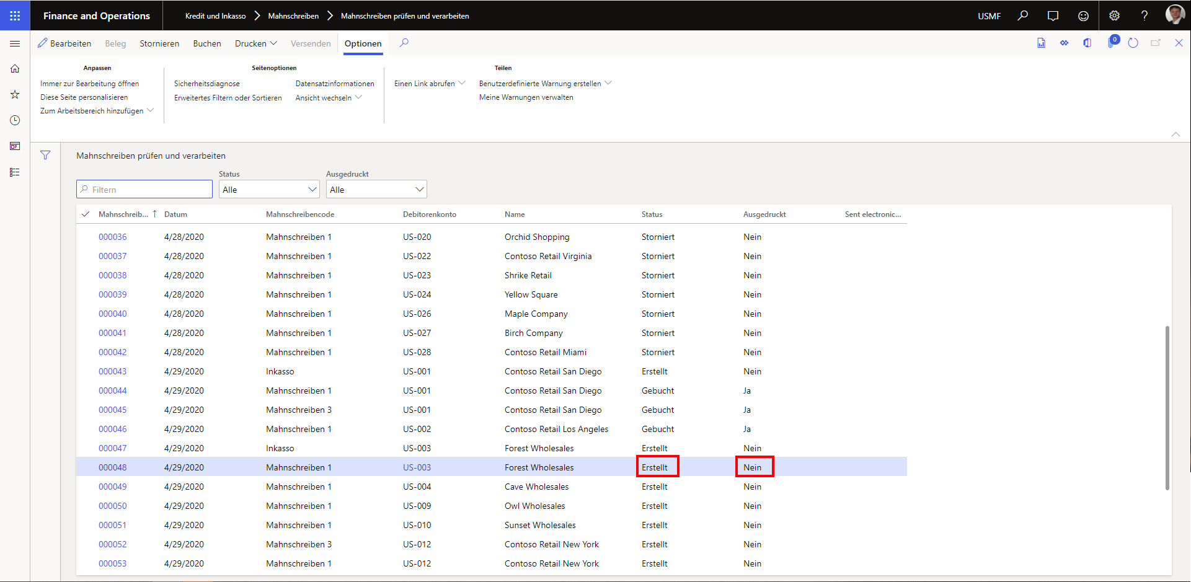Click Diese Seite personalisieren
Viewport: 1191px width, 582px height.
point(84,97)
